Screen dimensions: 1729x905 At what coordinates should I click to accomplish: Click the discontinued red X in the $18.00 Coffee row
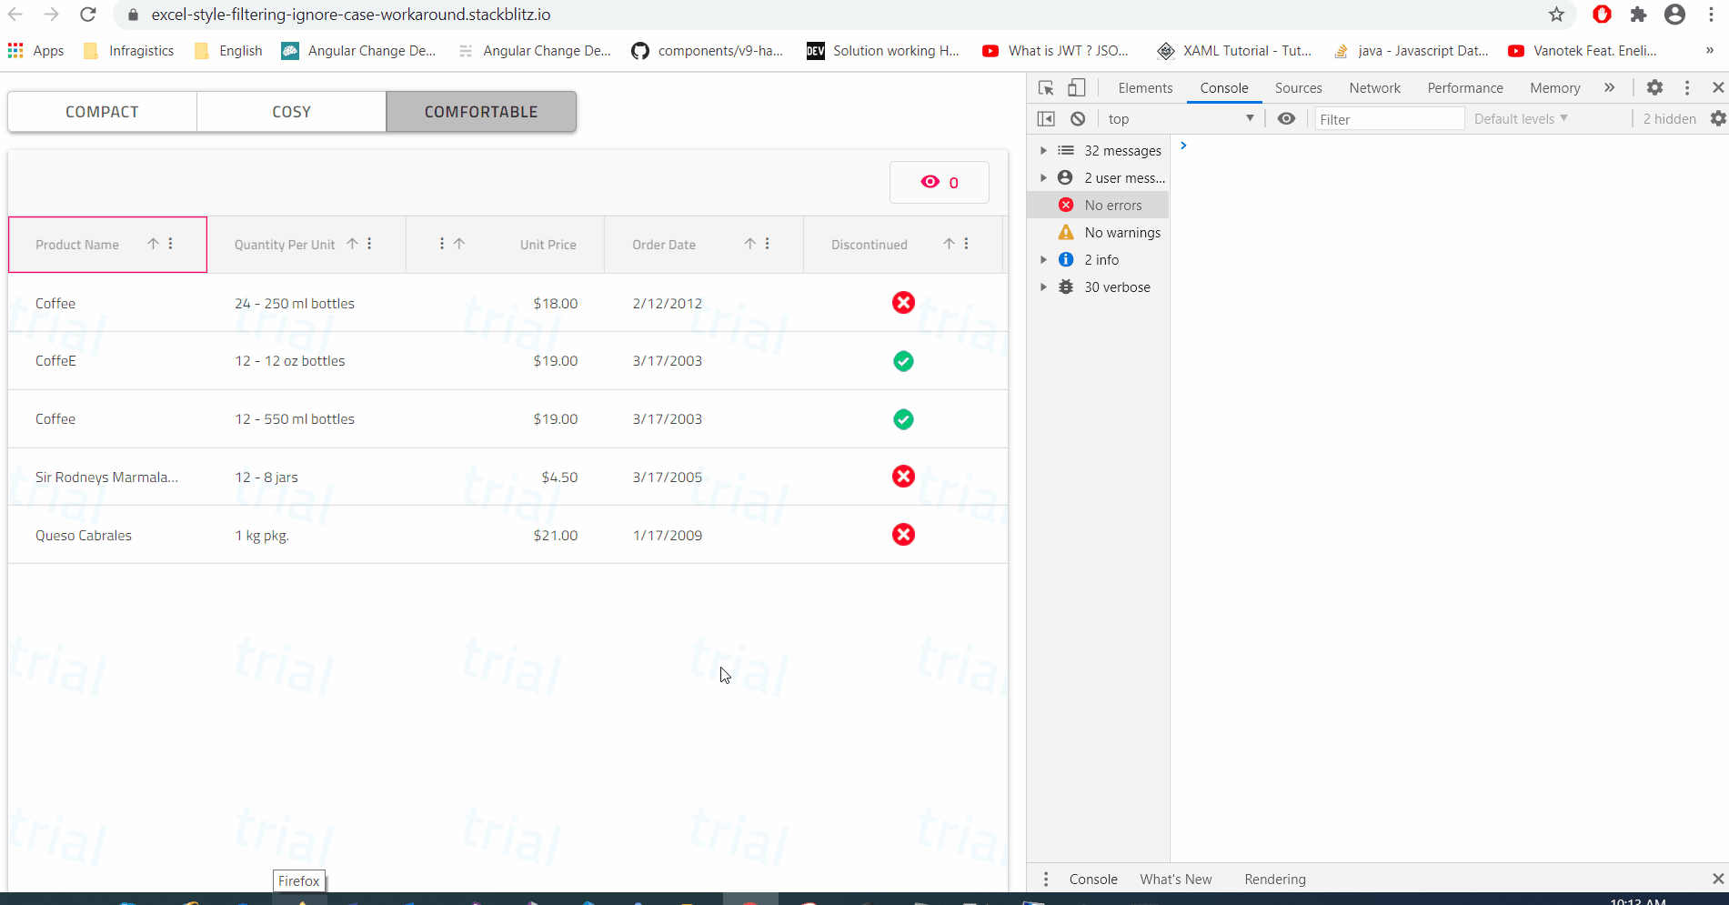pyautogui.click(x=903, y=303)
